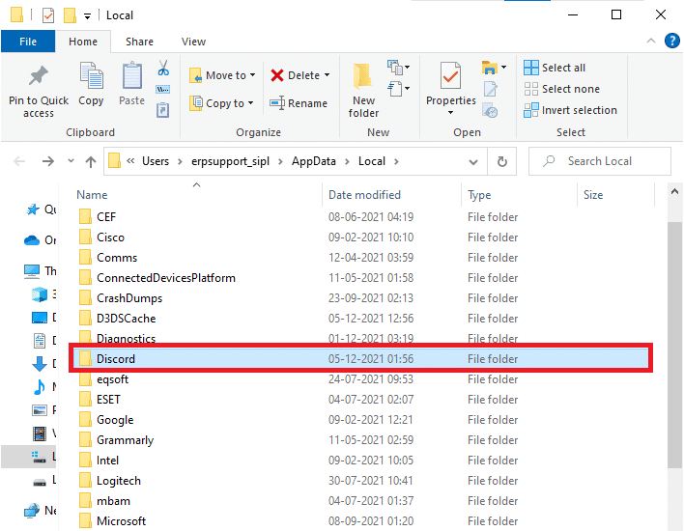Click the Paste clipboard icon

131,76
